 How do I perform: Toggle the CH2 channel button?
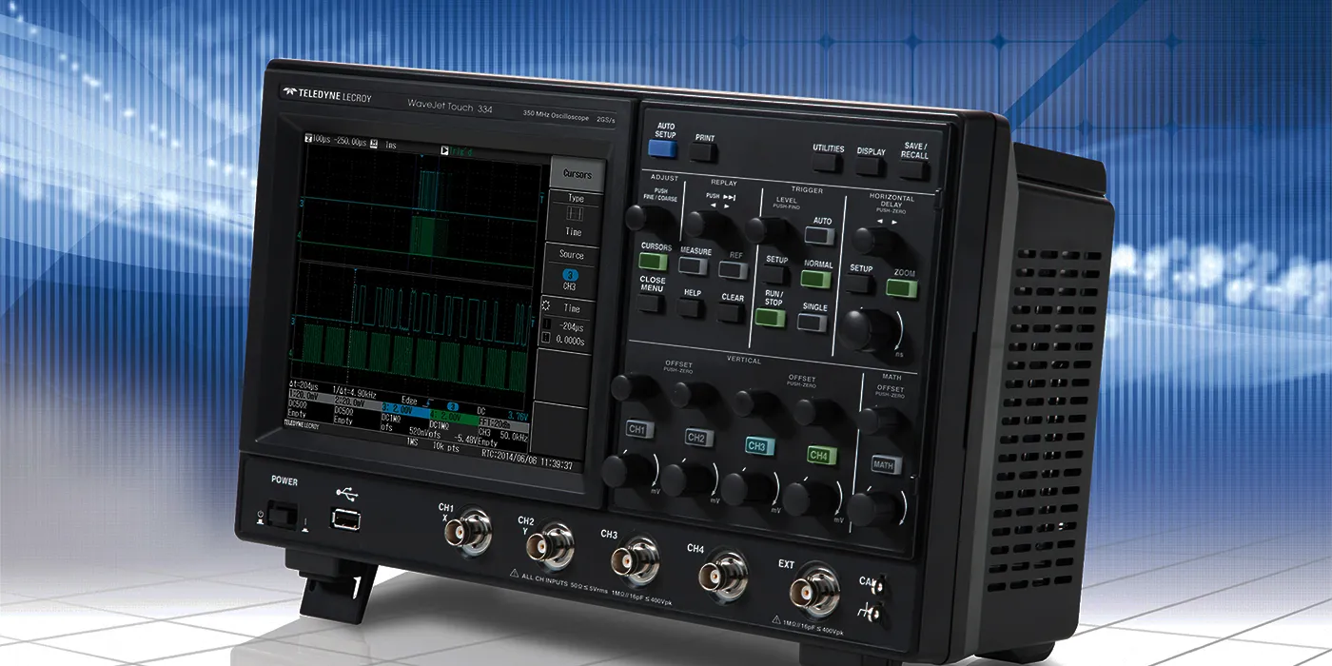(697, 438)
